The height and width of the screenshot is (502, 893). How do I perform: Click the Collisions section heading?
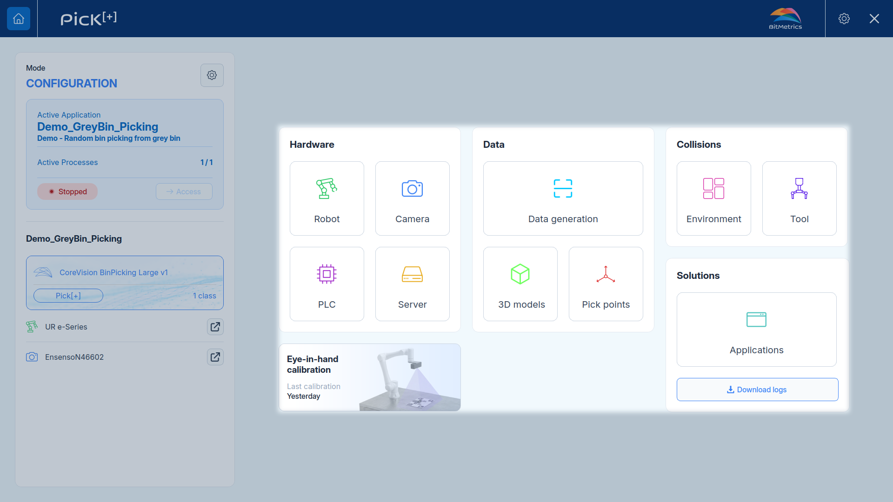[x=699, y=145]
